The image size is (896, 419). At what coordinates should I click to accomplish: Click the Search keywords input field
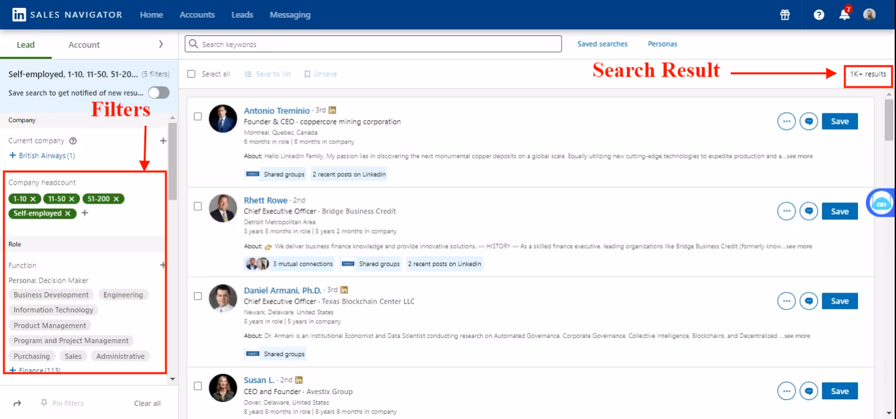coord(373,43)
